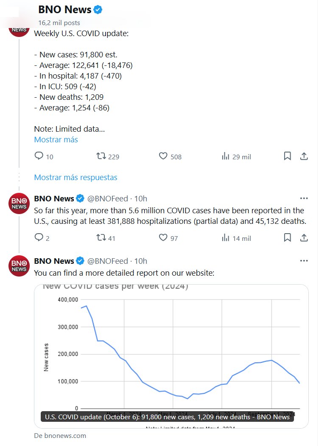Image resolution: width=319 pixels, height=446 pixels.
Task: Reply to the weekly COVID update post
Action: 39,156
